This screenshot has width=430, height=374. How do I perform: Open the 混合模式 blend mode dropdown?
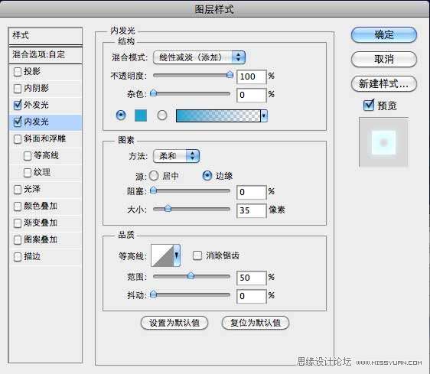point(199,57)
